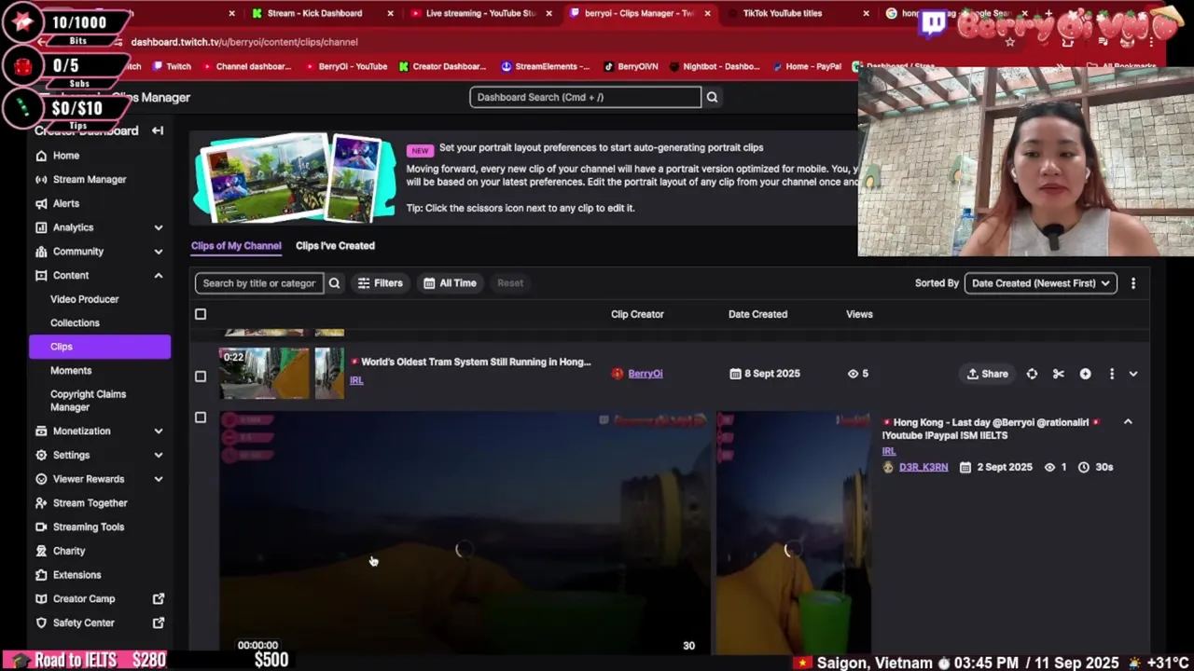Viewport: 1194px width, 671px height.
Task: Collapse the Creator Dashboard sidebar
Action: (x=158, y=130)
